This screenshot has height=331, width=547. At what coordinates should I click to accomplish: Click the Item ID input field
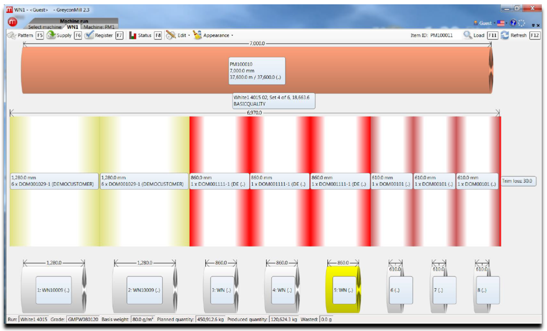pyautogui.click(x=444, y=35)
